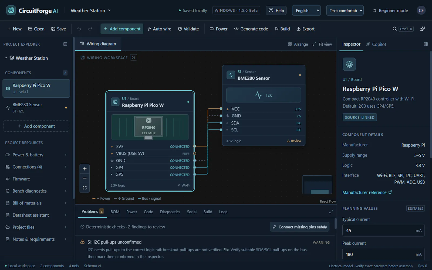Select BME280 Sensor in components list
The height and width of the screenshot is (270, 432).
point(36,108)
